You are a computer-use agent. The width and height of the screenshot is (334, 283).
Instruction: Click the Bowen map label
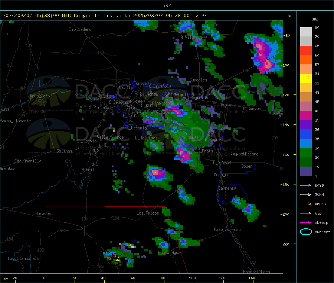click(247, 166)
